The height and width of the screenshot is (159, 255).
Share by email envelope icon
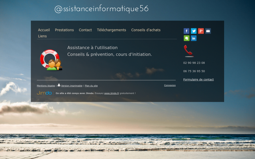coord(208,31)
